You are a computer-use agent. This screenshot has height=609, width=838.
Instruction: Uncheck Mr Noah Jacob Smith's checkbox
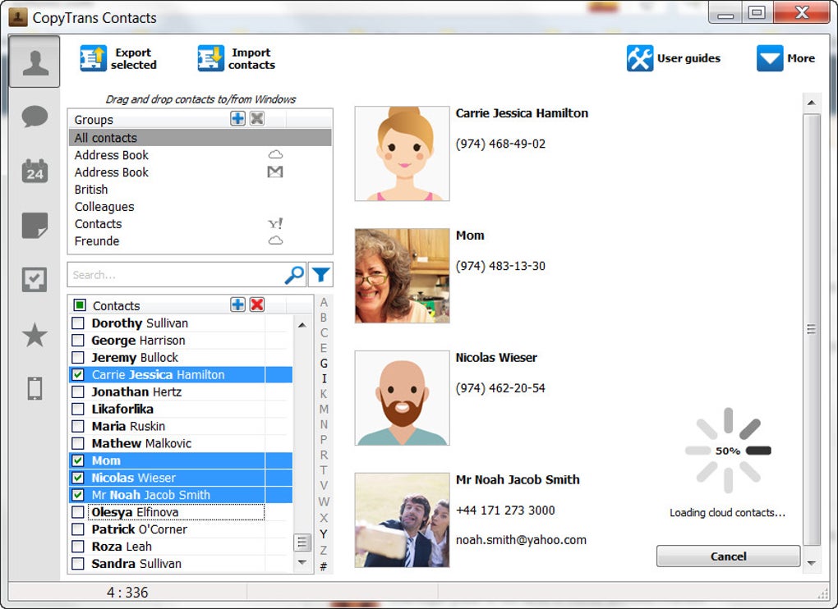[x=78, y=495]
